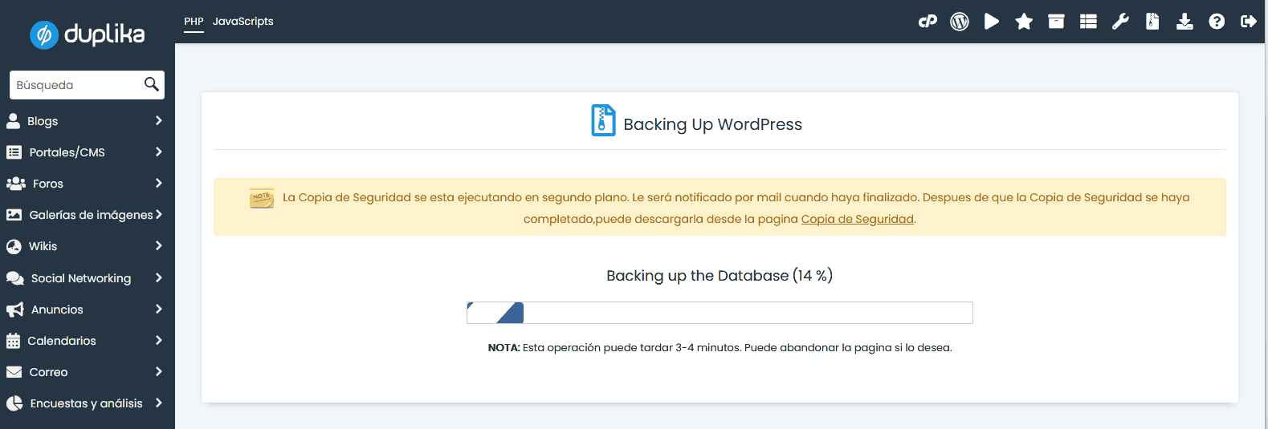
Task: Switch to the JavaScripts tab
Action: point(243,22)
